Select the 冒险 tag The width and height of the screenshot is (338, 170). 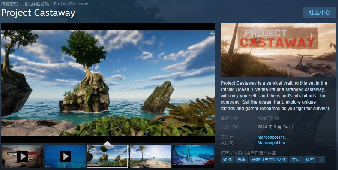pyautogui.click(x=242, y=160)
